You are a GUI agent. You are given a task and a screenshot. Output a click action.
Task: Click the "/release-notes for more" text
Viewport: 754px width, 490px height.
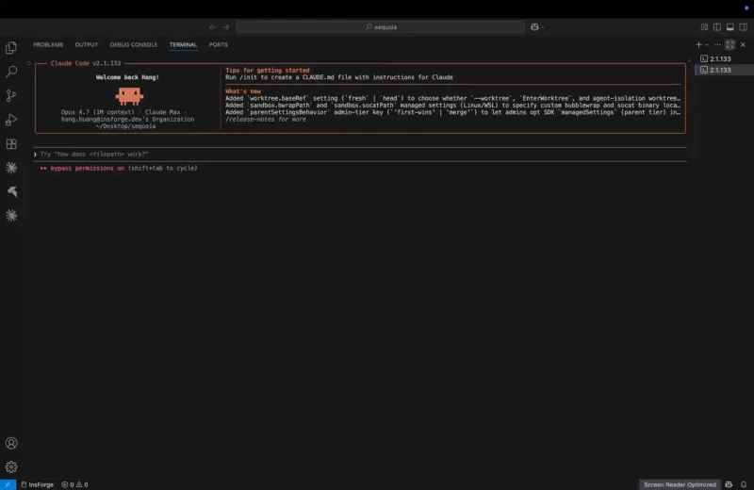(x=266, y=120)
